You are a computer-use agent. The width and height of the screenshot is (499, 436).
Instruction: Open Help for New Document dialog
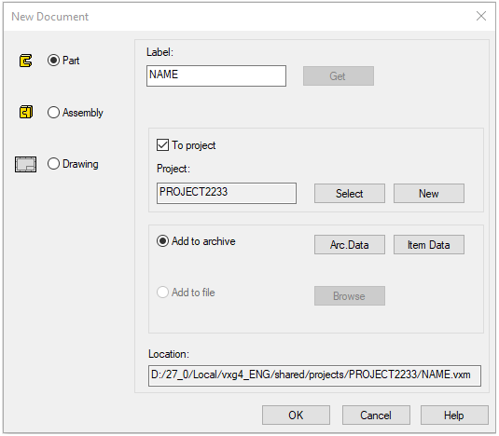[x=454, y=415]
